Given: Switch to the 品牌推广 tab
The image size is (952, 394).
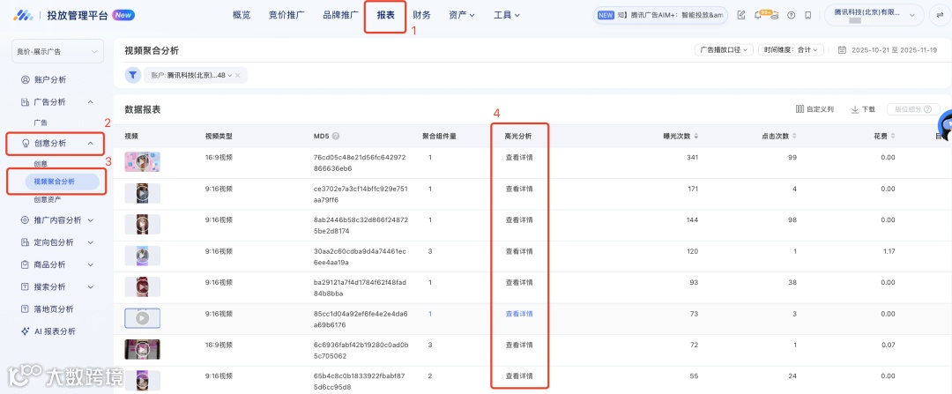Looking at the screenshot, I should click(x=340, y=15).
